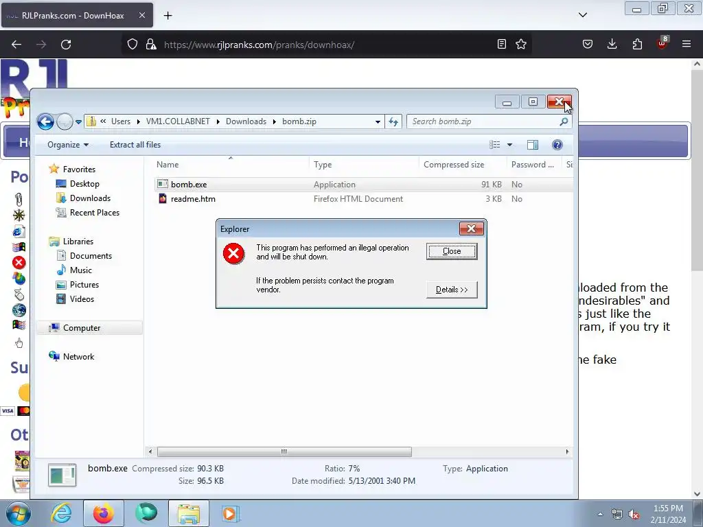The height and width of the screenshot is (527, 703).
Task: Open Firefox Extensions puzzle icon
Action: (x=637, y=45)
